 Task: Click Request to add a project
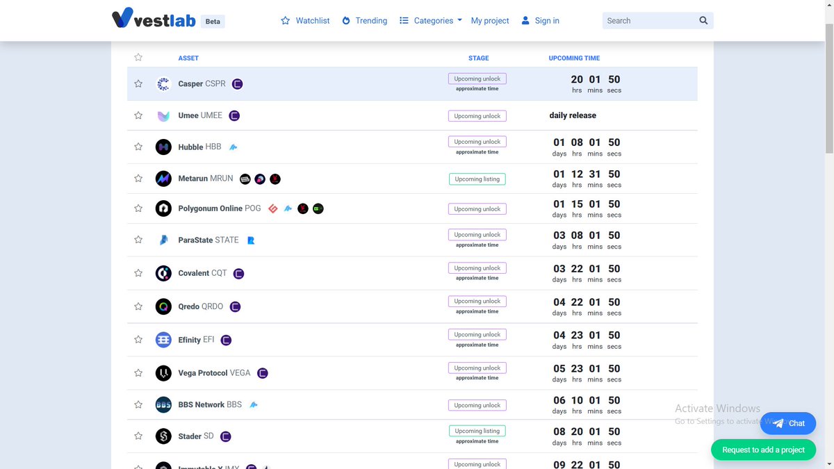click(x=763, y=450)
